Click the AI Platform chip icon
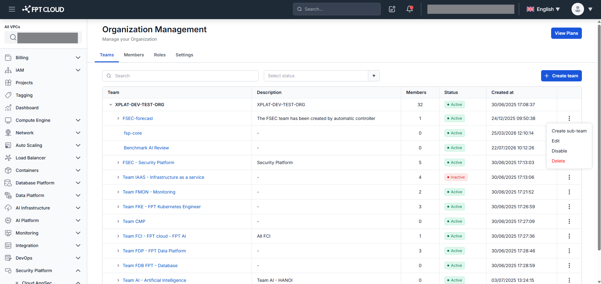601x284 pixels. click(x=8, y=220)
